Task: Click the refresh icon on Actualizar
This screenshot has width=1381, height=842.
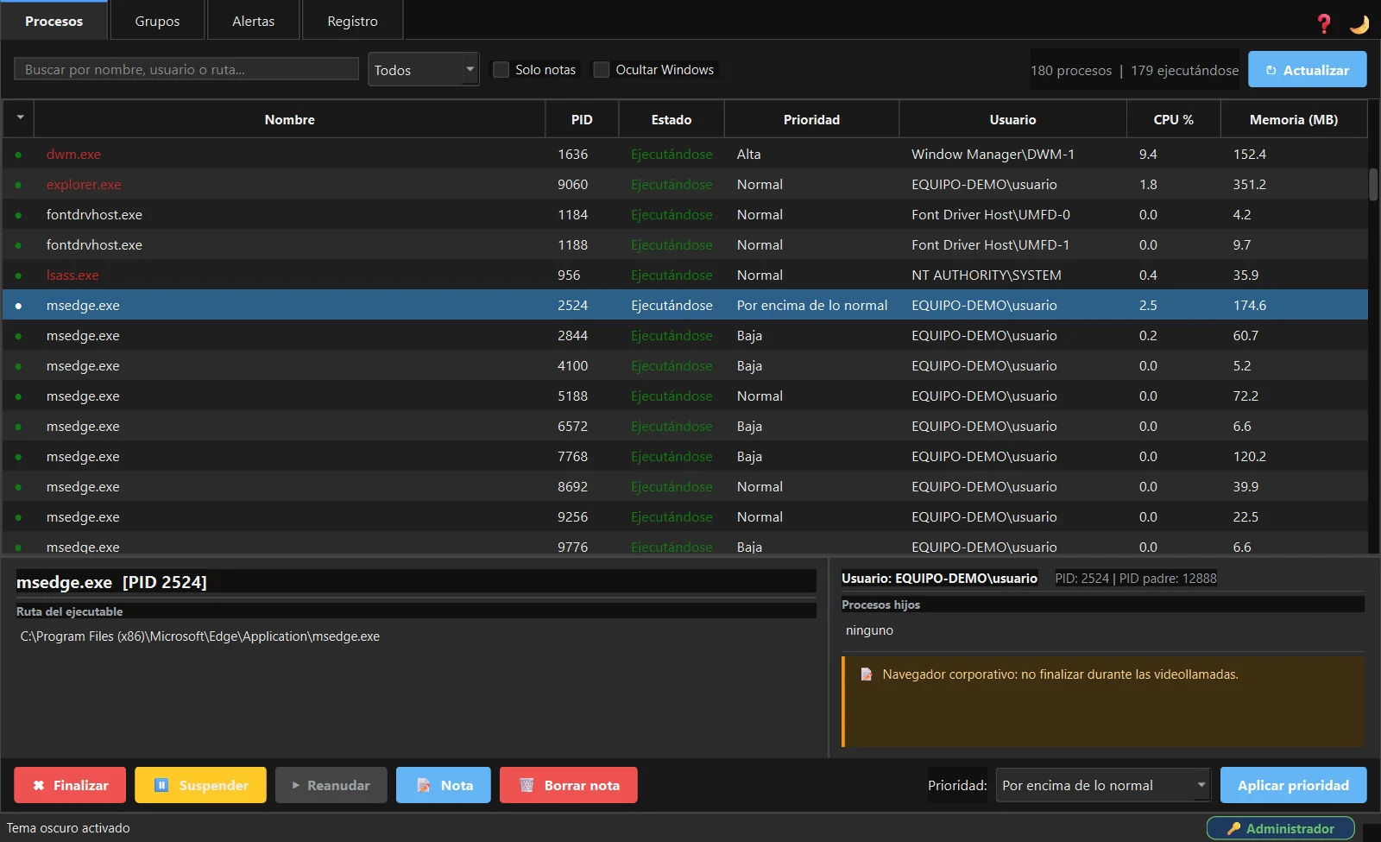Action: 1271,70
